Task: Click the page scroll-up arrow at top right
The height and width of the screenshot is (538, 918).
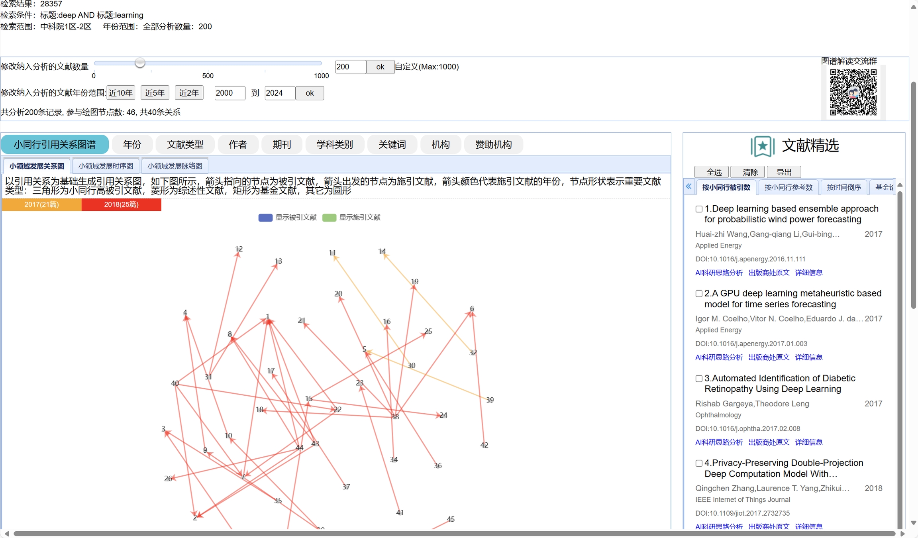Action: pyautogui.click(x=914, y=7)
